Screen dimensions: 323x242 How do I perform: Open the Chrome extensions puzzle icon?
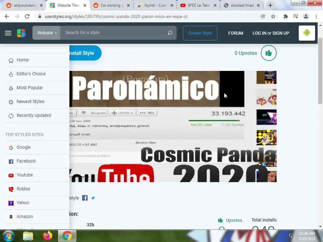pyautogui.click(x=285, y=16)
